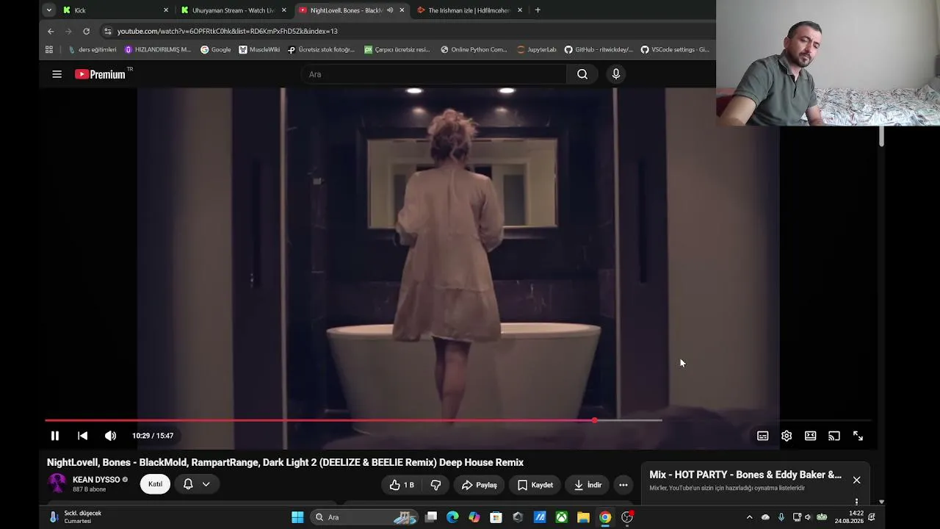
Task: View site information icon in address bar
Action: pyautogui.click(x=108, y=32)
